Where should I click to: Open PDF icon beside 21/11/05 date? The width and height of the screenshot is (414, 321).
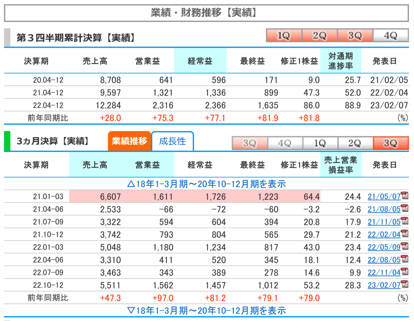pyautogui.click(x=405, y=221)
